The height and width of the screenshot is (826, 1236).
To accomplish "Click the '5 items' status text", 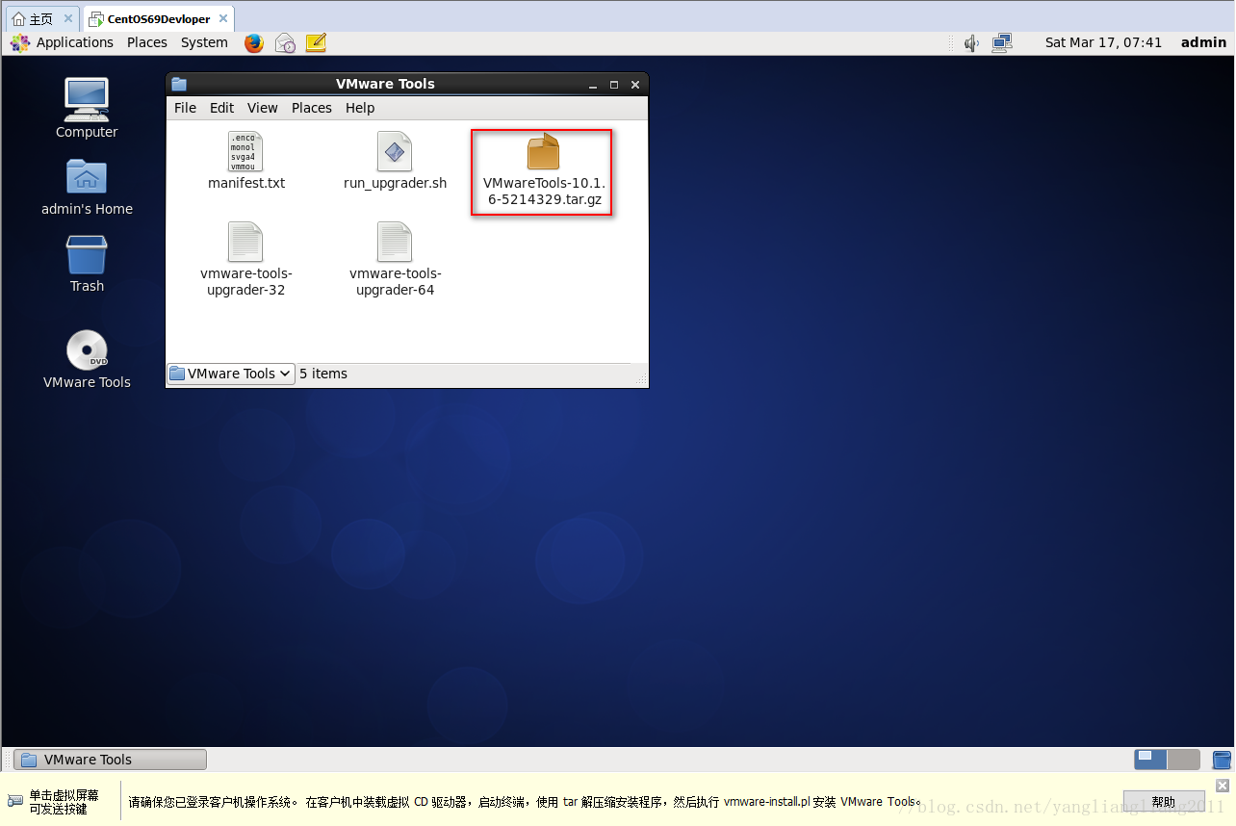I will point(323,374).
